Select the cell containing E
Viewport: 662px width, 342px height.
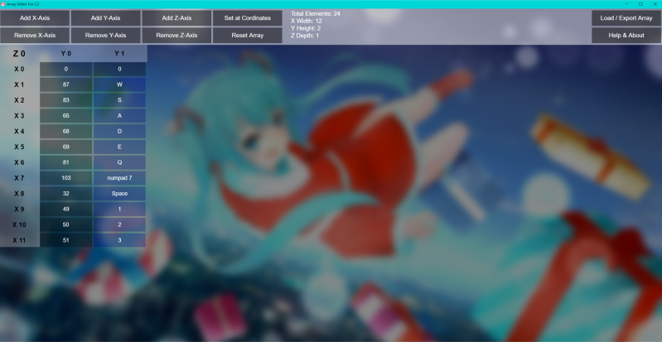pyautogui.click(x=119, y=147)
